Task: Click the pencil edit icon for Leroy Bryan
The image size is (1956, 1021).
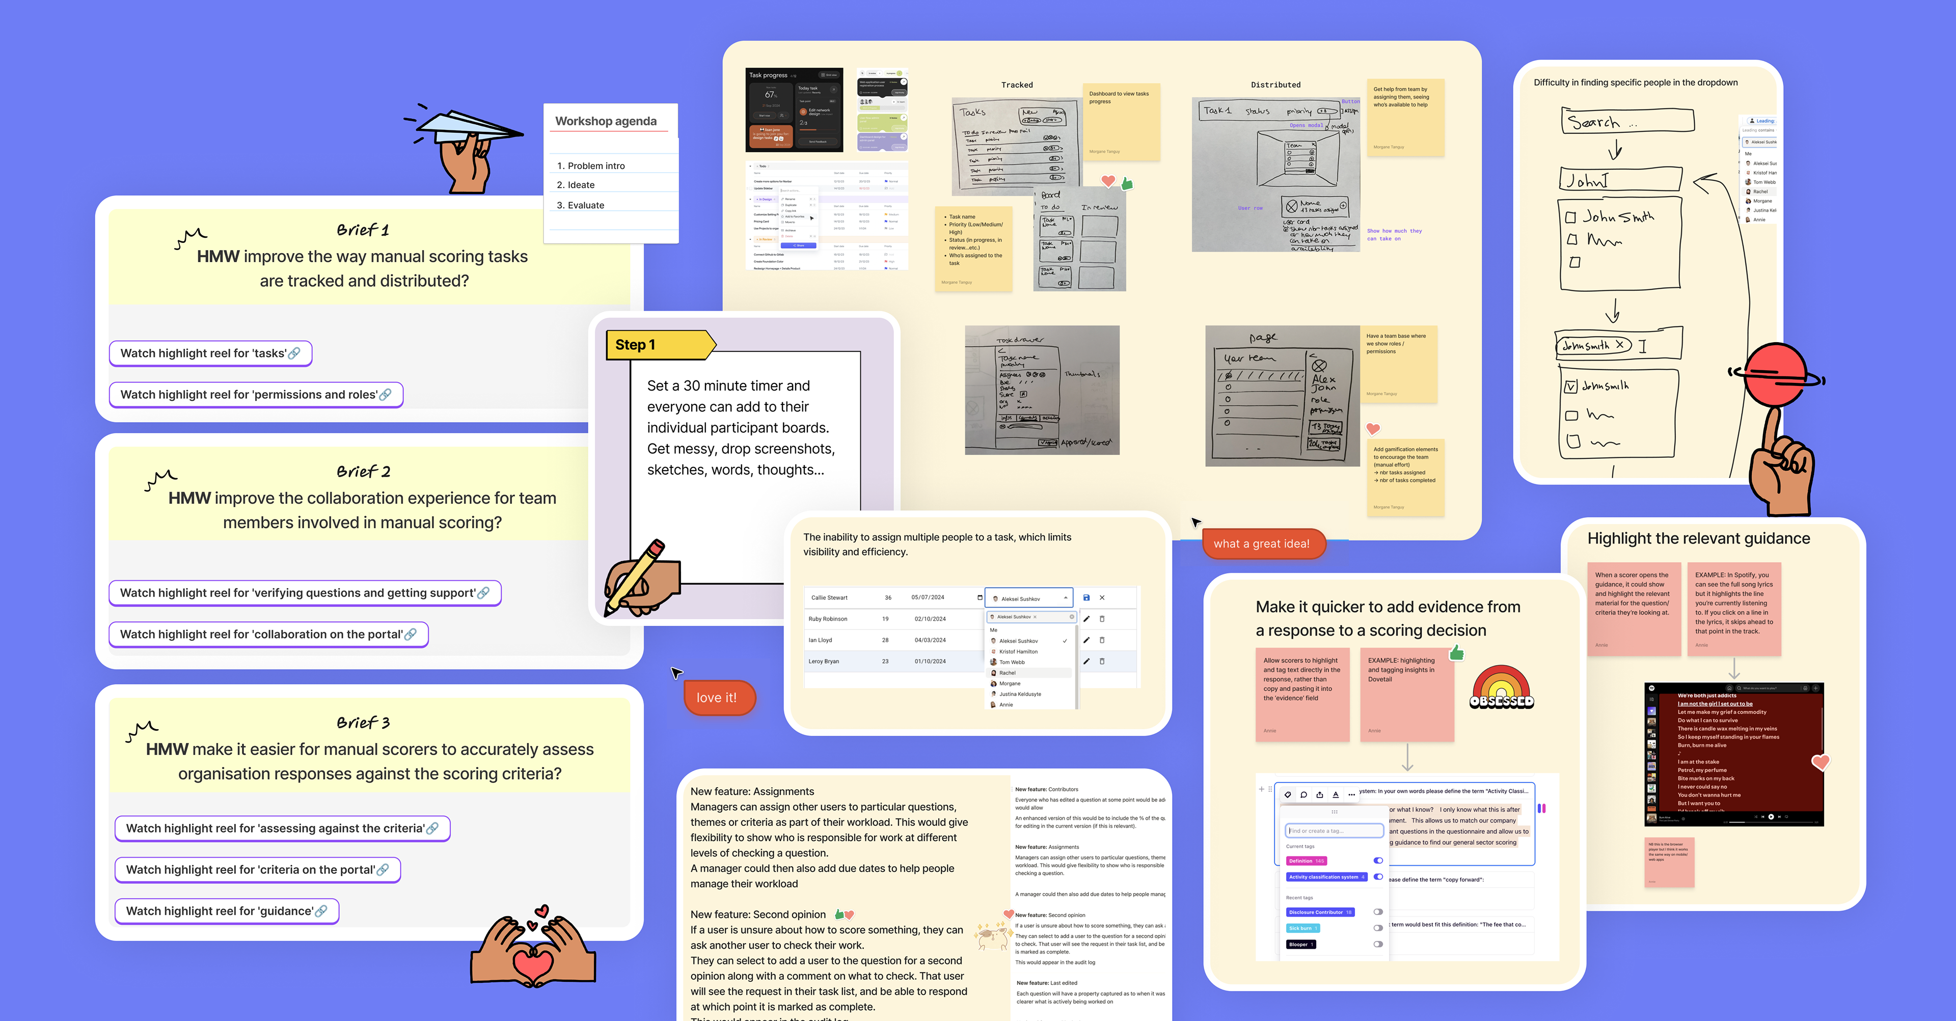Action: (1086, 661)
